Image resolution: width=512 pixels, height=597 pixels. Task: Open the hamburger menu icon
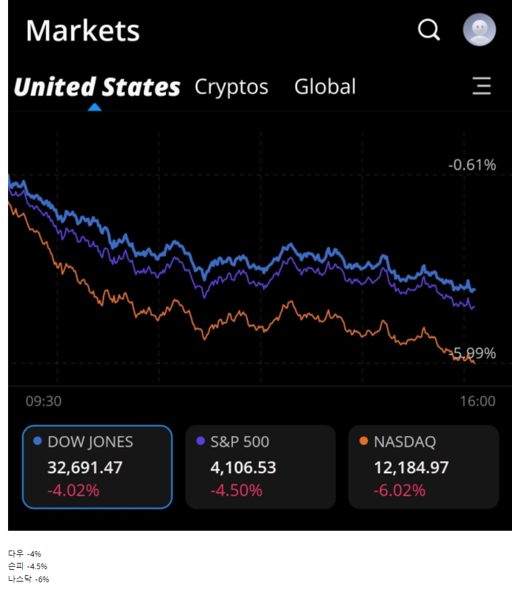coord(482,86)
